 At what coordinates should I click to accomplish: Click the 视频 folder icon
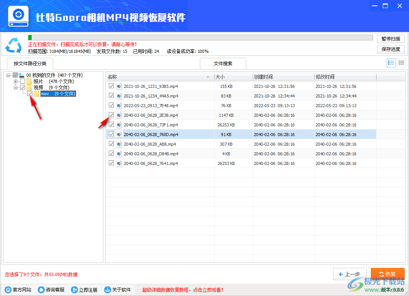pyautogui.click(x=29, y=87)
